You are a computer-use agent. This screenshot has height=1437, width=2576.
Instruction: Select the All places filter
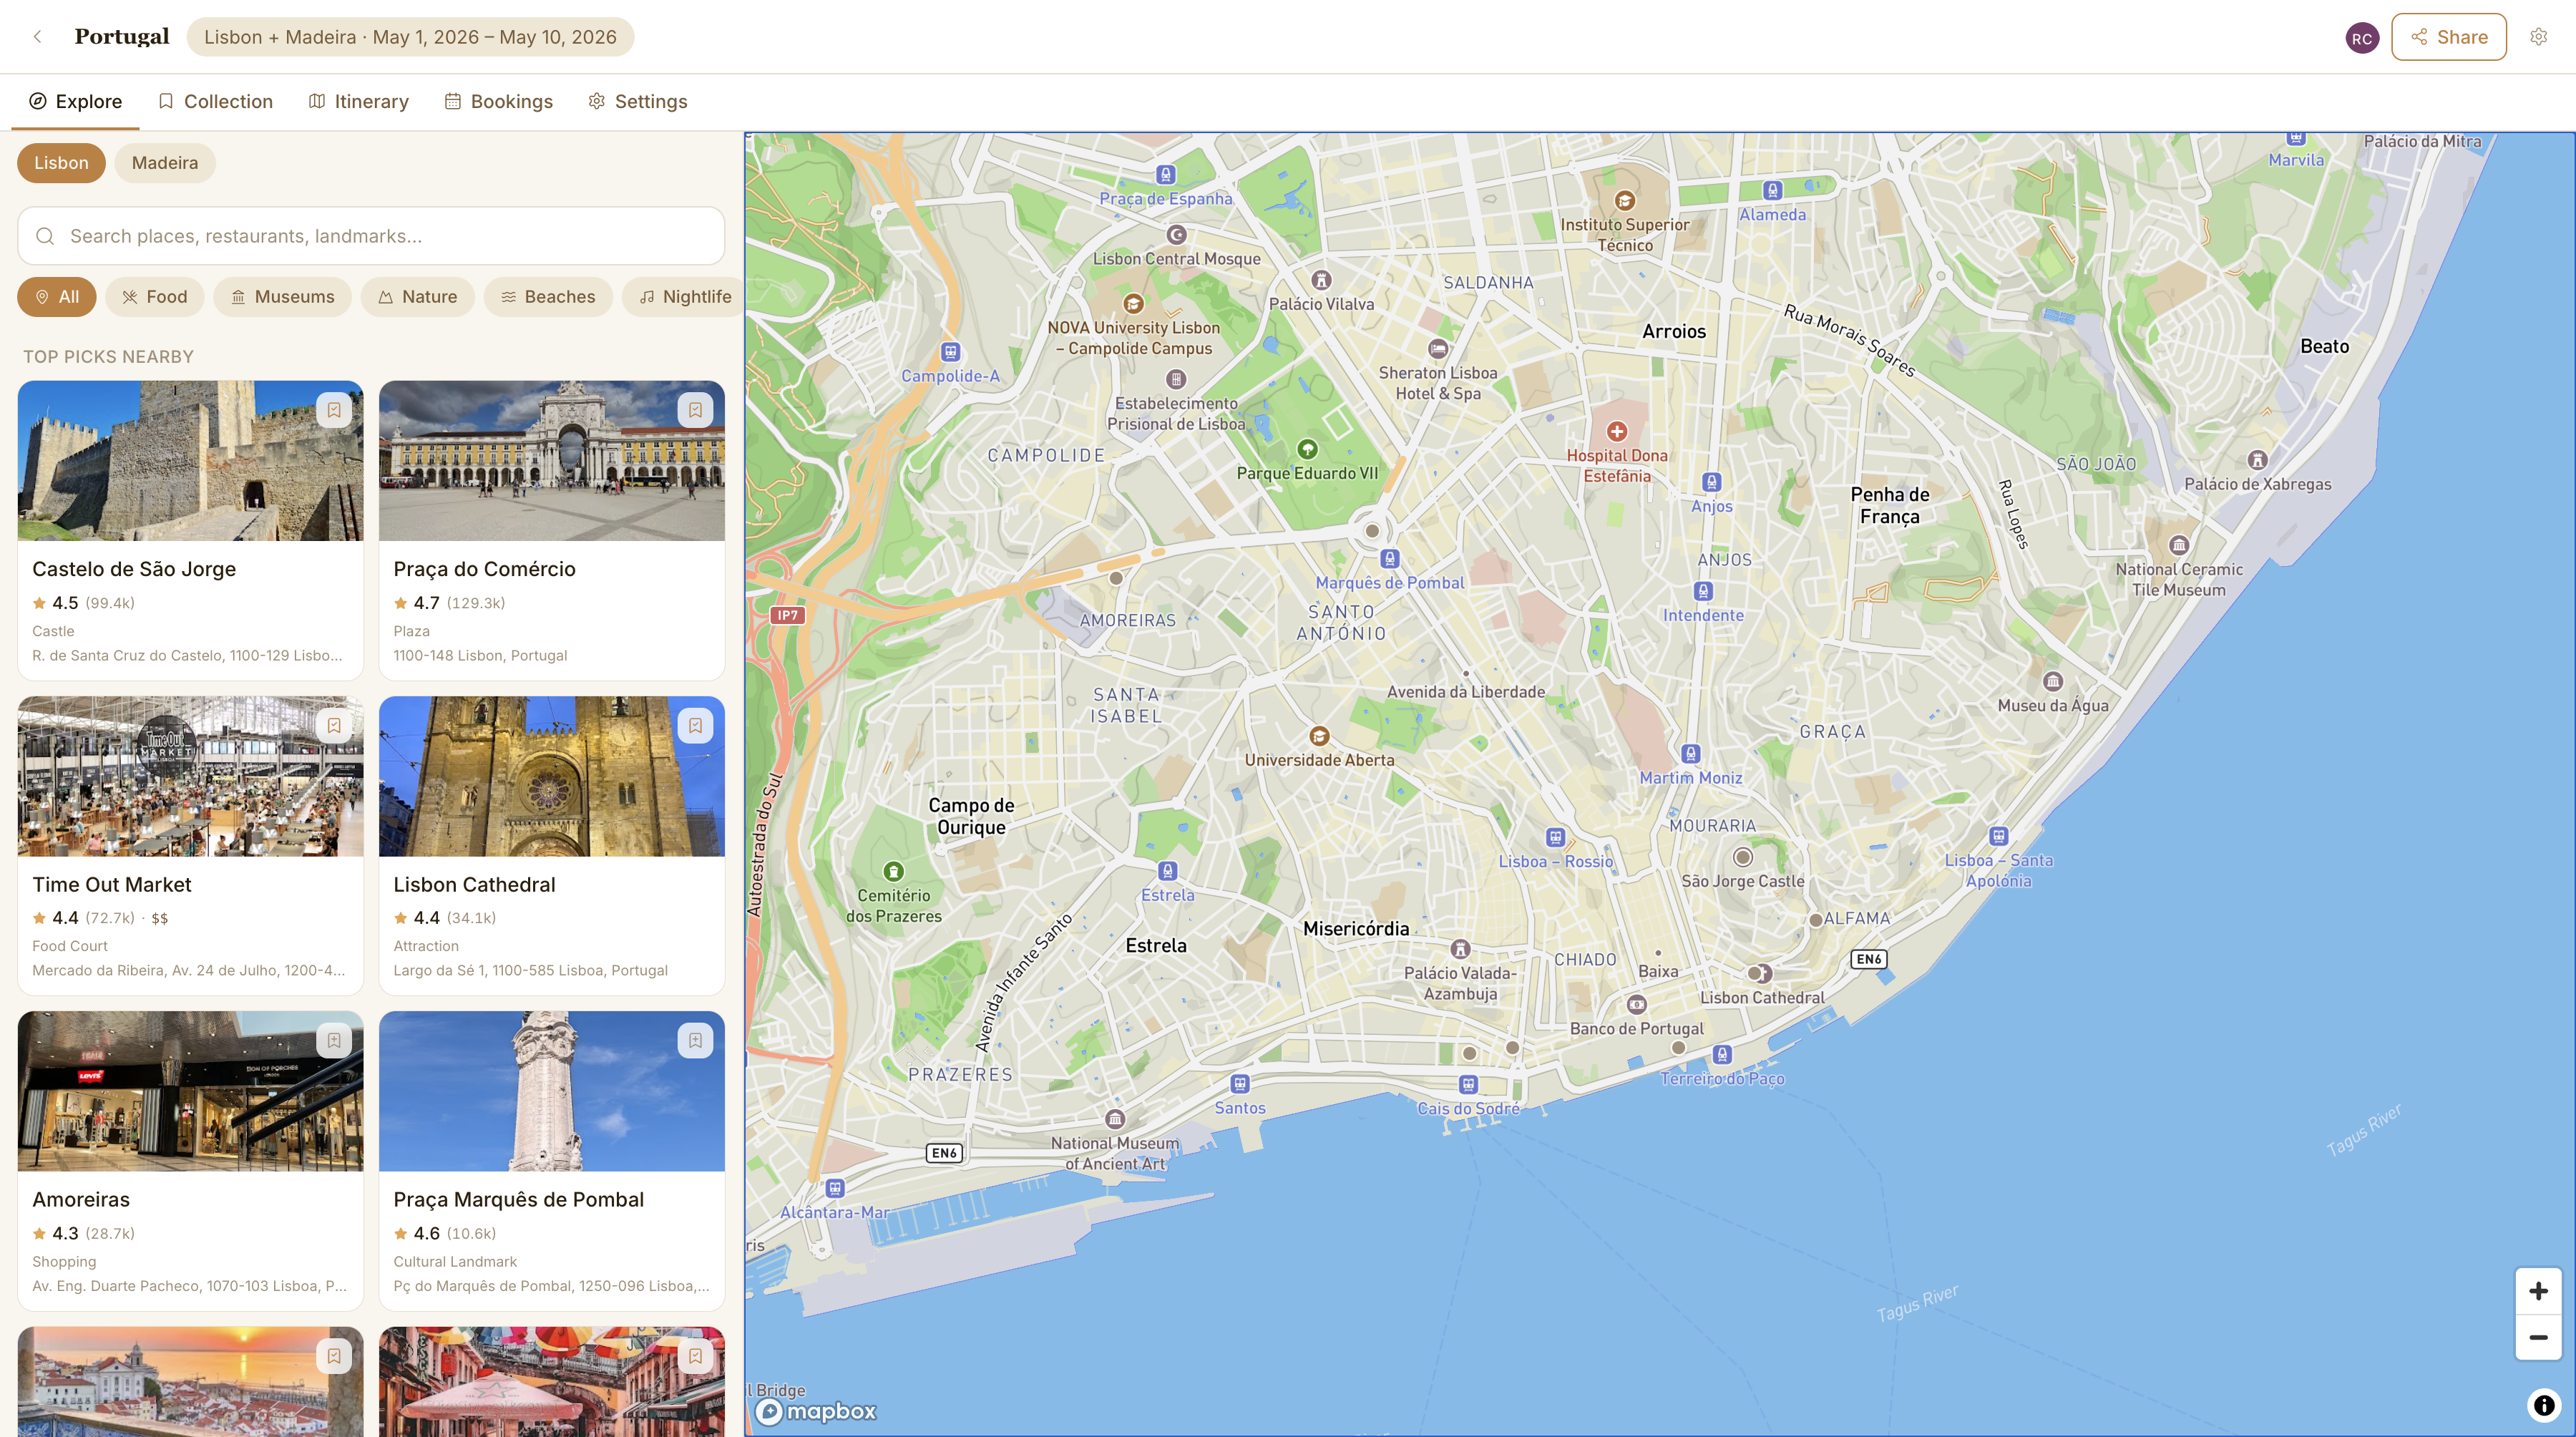point(56,296)
